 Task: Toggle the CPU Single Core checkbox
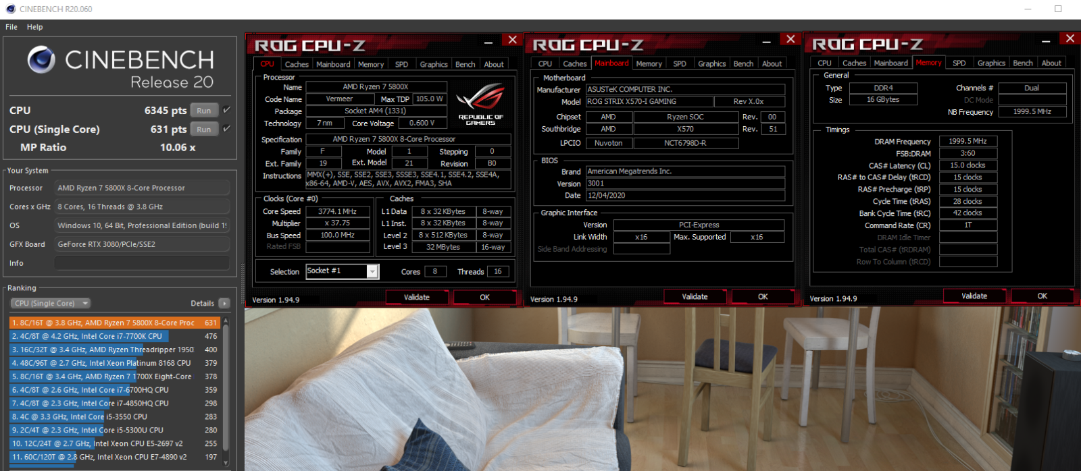point(227,129)
